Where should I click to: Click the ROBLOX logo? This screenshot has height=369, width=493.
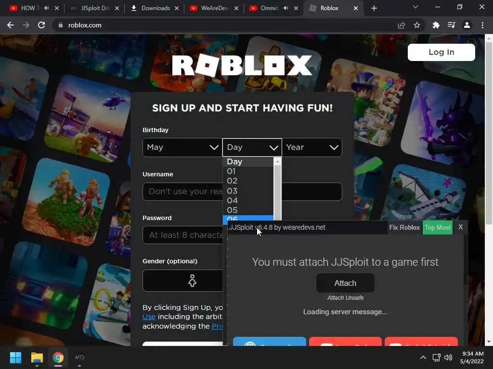242,65
